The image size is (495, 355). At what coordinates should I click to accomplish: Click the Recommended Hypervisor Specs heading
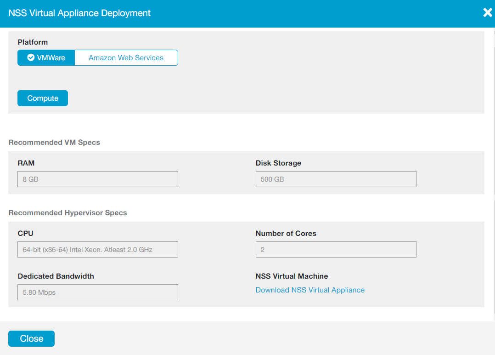pos(68,212)
